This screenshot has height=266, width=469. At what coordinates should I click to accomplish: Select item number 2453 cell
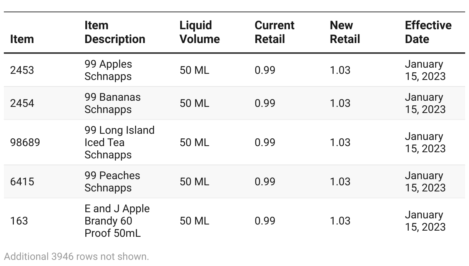point(22,70)
